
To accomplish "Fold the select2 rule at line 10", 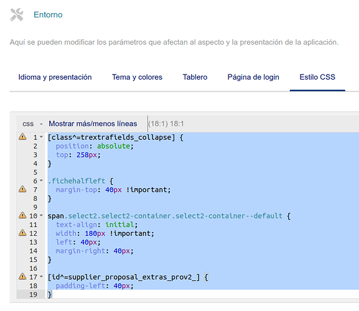I will click(41, 216).
